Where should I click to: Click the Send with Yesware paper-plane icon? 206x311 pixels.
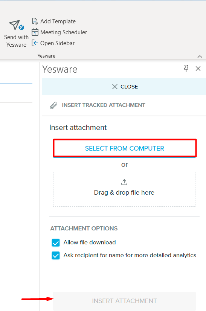(x=17, y=25)
